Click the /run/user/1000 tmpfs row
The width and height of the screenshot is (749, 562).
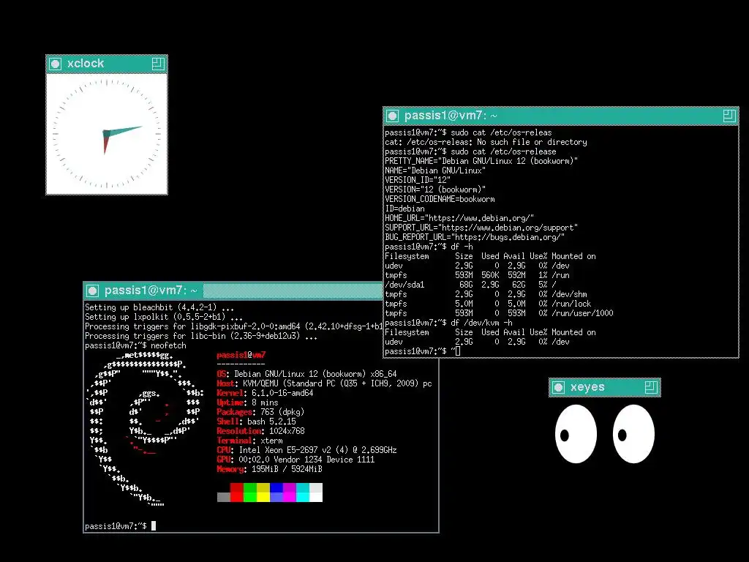tap(499, 313)
